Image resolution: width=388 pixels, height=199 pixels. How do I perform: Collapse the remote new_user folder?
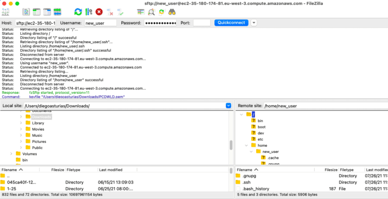point(251,152)
